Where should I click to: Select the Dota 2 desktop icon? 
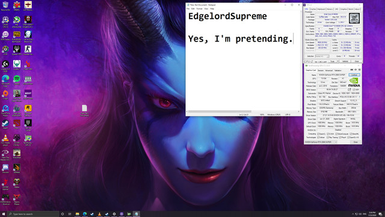click(x=17, y=124)
